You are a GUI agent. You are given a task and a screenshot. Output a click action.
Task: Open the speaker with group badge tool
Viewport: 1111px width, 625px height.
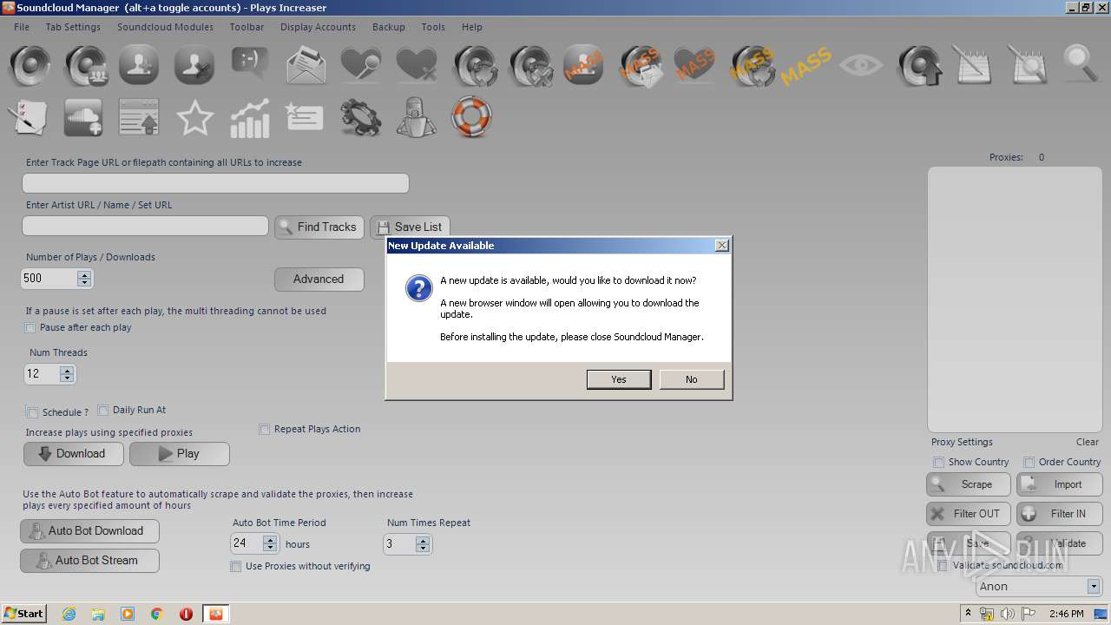pos(86,65)
